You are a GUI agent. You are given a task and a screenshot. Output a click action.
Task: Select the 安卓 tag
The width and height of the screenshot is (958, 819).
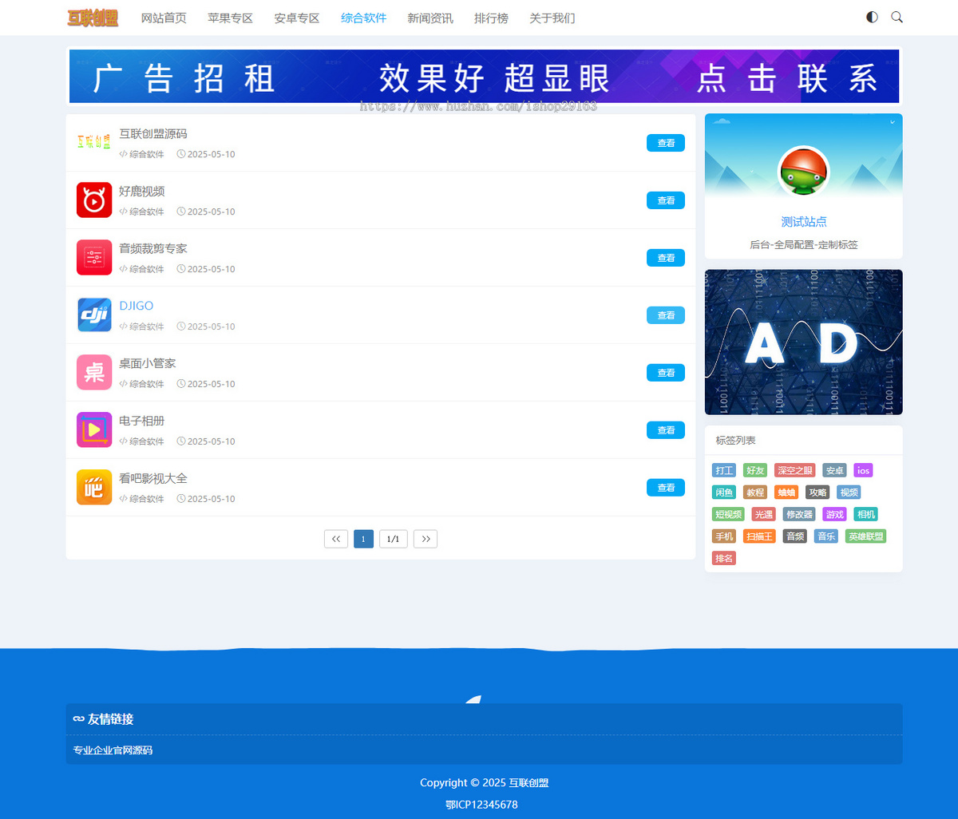click(x=834, y=470)
